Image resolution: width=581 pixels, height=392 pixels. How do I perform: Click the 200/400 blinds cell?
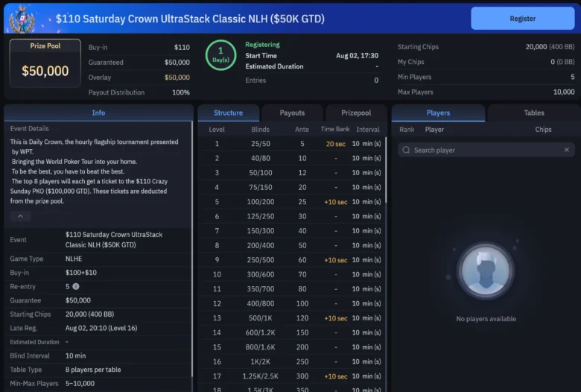click(261, 245)
